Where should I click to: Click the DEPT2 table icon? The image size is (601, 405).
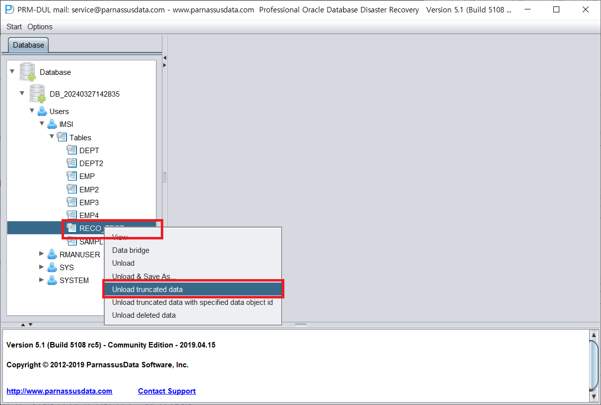coord(71,163)
